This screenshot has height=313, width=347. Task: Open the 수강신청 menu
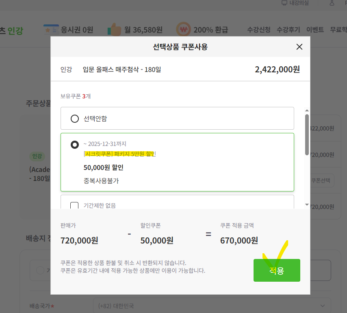coord(259,30)
